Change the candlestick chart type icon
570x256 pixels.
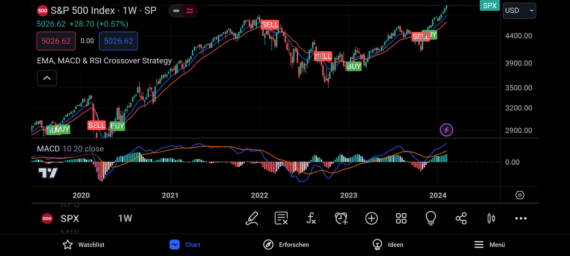(x=491, y=218)
